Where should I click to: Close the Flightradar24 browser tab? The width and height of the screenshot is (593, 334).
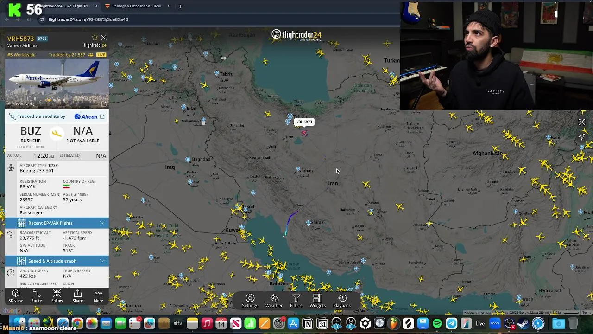pos(96,6)
